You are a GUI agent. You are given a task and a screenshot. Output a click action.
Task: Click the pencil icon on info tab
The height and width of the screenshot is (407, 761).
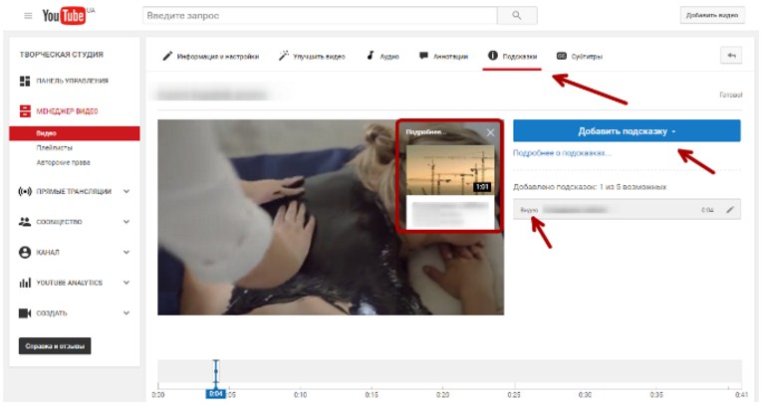(x=167, y=56)
